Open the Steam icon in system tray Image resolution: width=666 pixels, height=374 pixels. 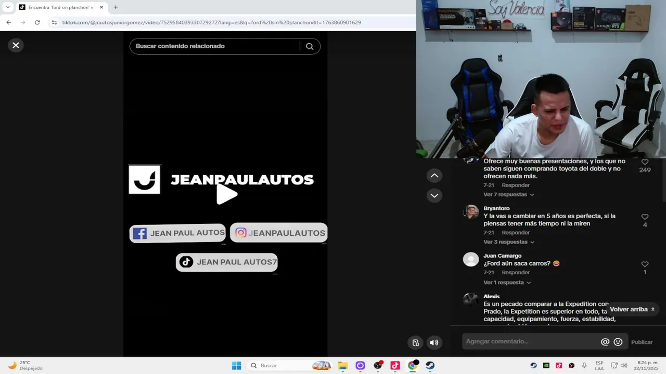[533, 366]
